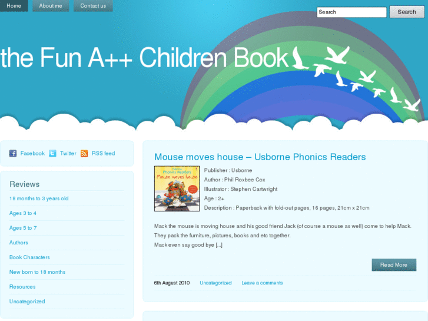Click the orange RSS feed icon
428x321 pixels.
tap(84, 153)
